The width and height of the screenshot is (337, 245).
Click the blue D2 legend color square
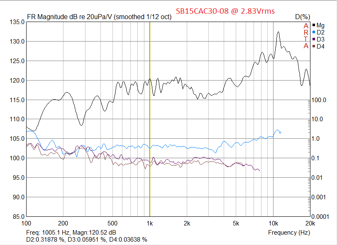tap(314, 32)
